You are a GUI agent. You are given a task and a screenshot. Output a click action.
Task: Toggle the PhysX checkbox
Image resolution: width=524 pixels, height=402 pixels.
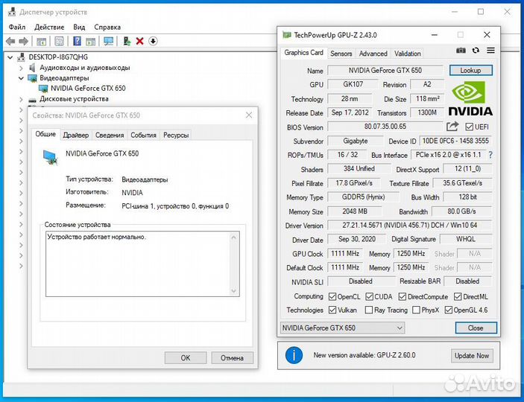point(416,310)
